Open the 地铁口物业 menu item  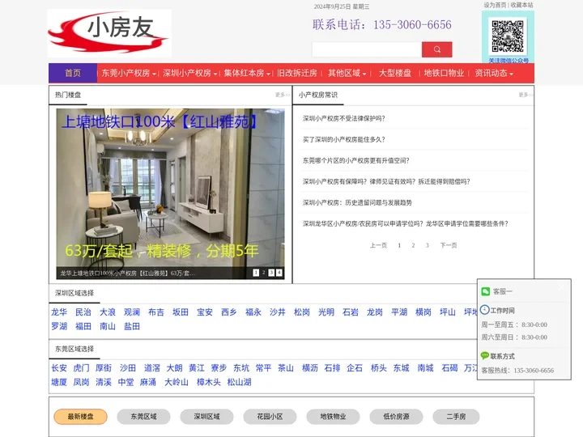coord(444,73)
